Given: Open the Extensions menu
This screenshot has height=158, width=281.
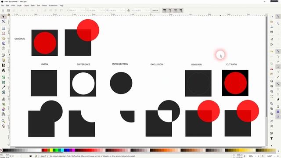Looking at the screenshot, I should coord(53,6).
